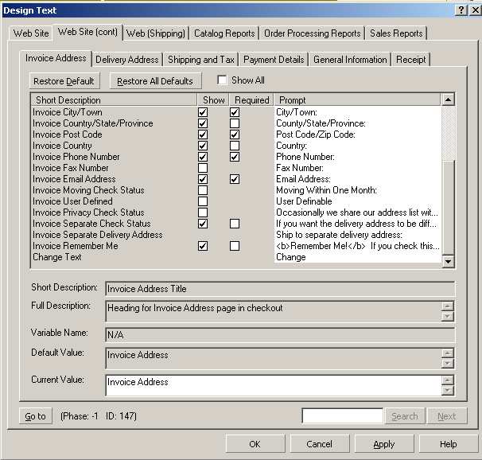The image size is (482, 460).
Task: Click the Restore Default button
Action: [64, 81]
